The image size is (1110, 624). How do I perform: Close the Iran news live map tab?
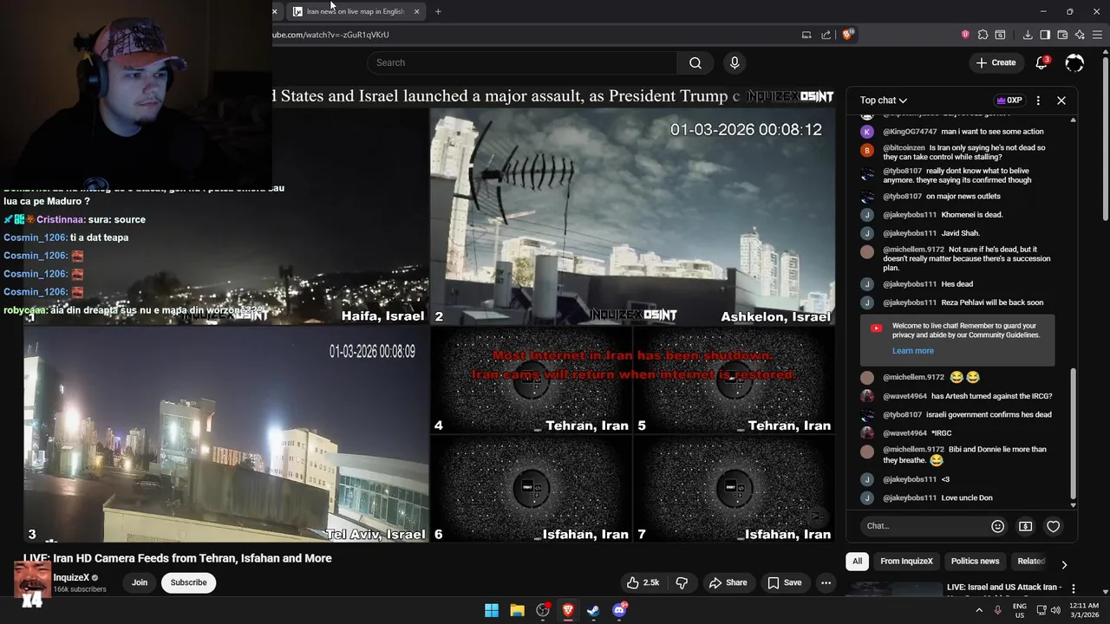point(416,11)
